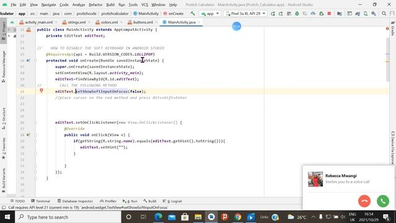Viewport: 396px width, 223px height.
Task: Click the Search Everywhere magnifier icon
Action: tap(384, 14)
